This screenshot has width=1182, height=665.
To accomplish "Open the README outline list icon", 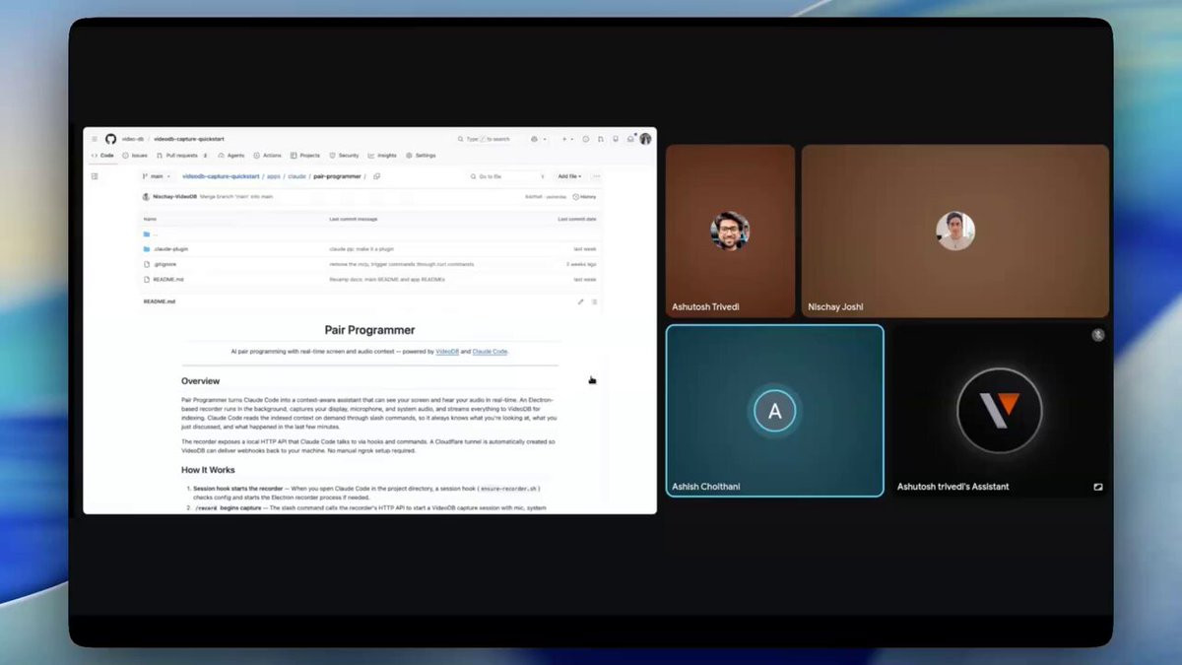I will [594, 301].
